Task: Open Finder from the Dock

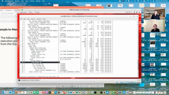Action: [x=4, y=92]
